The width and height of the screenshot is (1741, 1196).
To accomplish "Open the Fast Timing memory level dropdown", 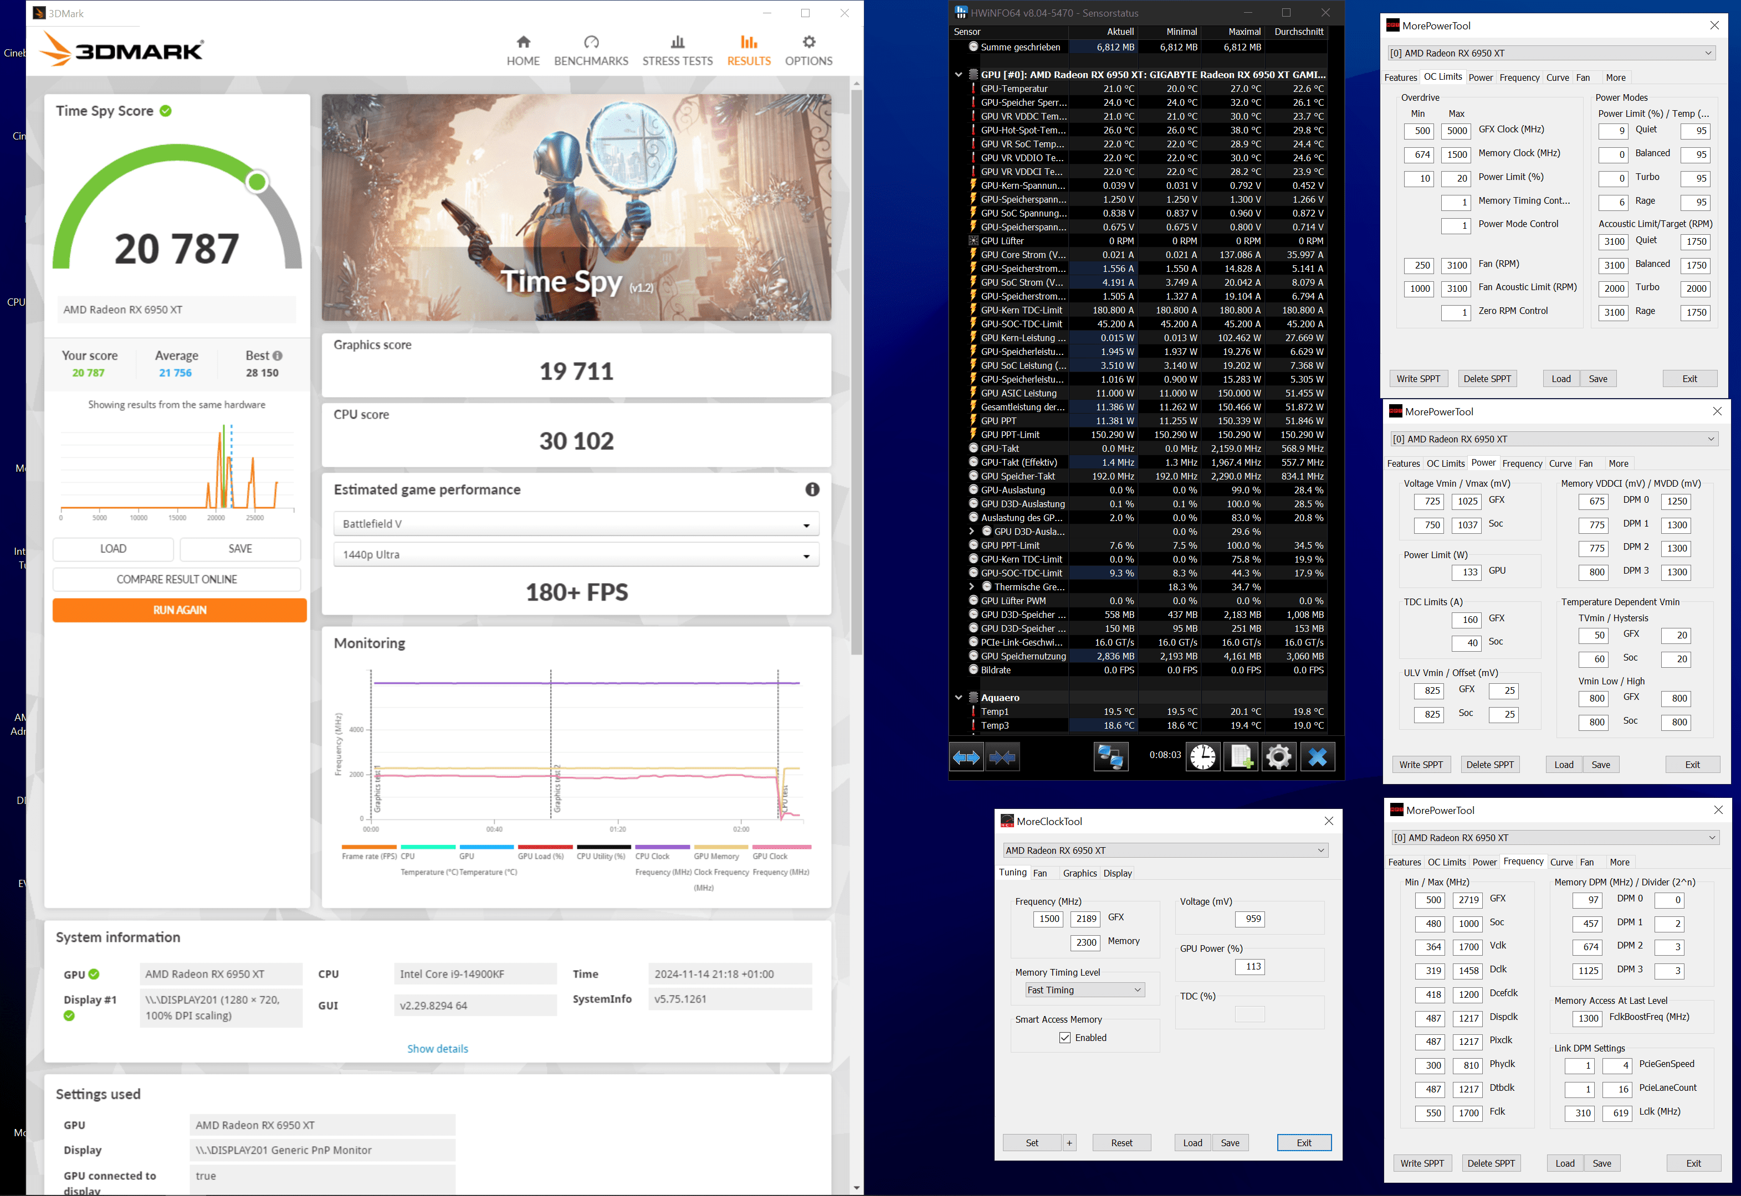I will point(1084,990).
